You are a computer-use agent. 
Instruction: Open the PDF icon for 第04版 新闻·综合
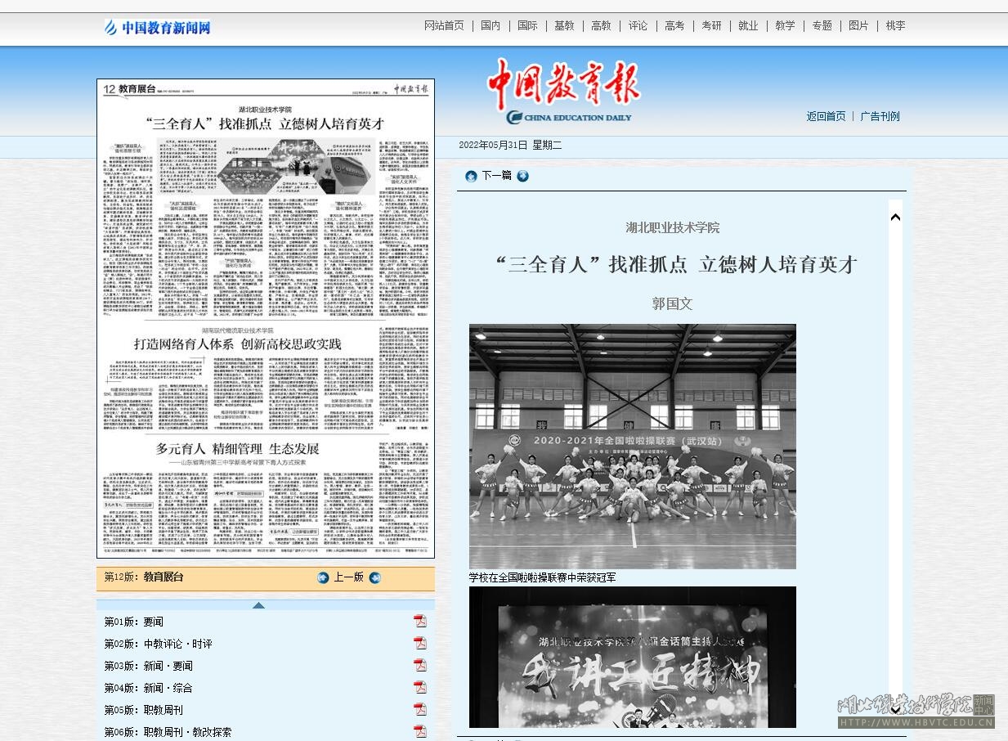tap(419, 687)
